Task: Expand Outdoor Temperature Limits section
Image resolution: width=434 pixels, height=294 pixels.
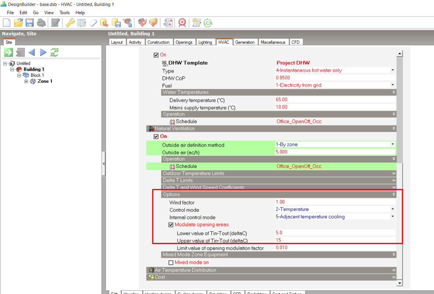Action: (279, 173)
